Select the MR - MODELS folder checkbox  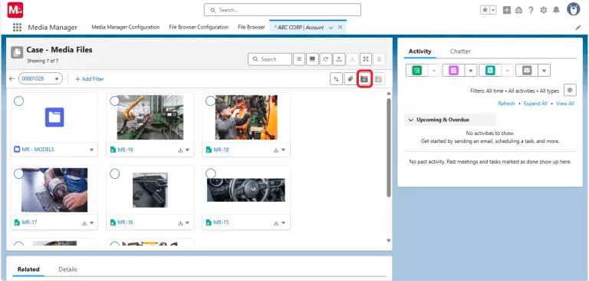coord(18,101)
